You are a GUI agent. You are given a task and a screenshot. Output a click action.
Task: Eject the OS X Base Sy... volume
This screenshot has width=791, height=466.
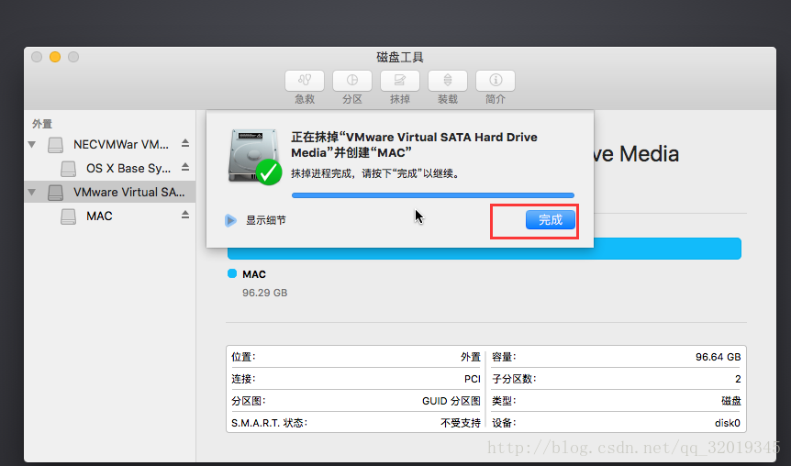(185, 167)
